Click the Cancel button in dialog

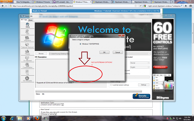point(117,52)
